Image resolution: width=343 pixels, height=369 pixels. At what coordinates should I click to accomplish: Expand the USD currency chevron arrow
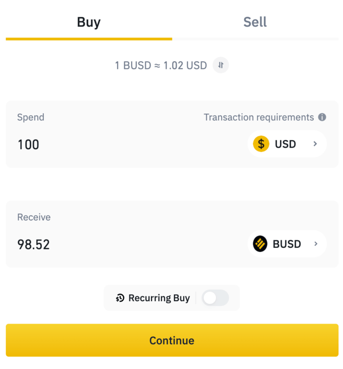[315, 144]
